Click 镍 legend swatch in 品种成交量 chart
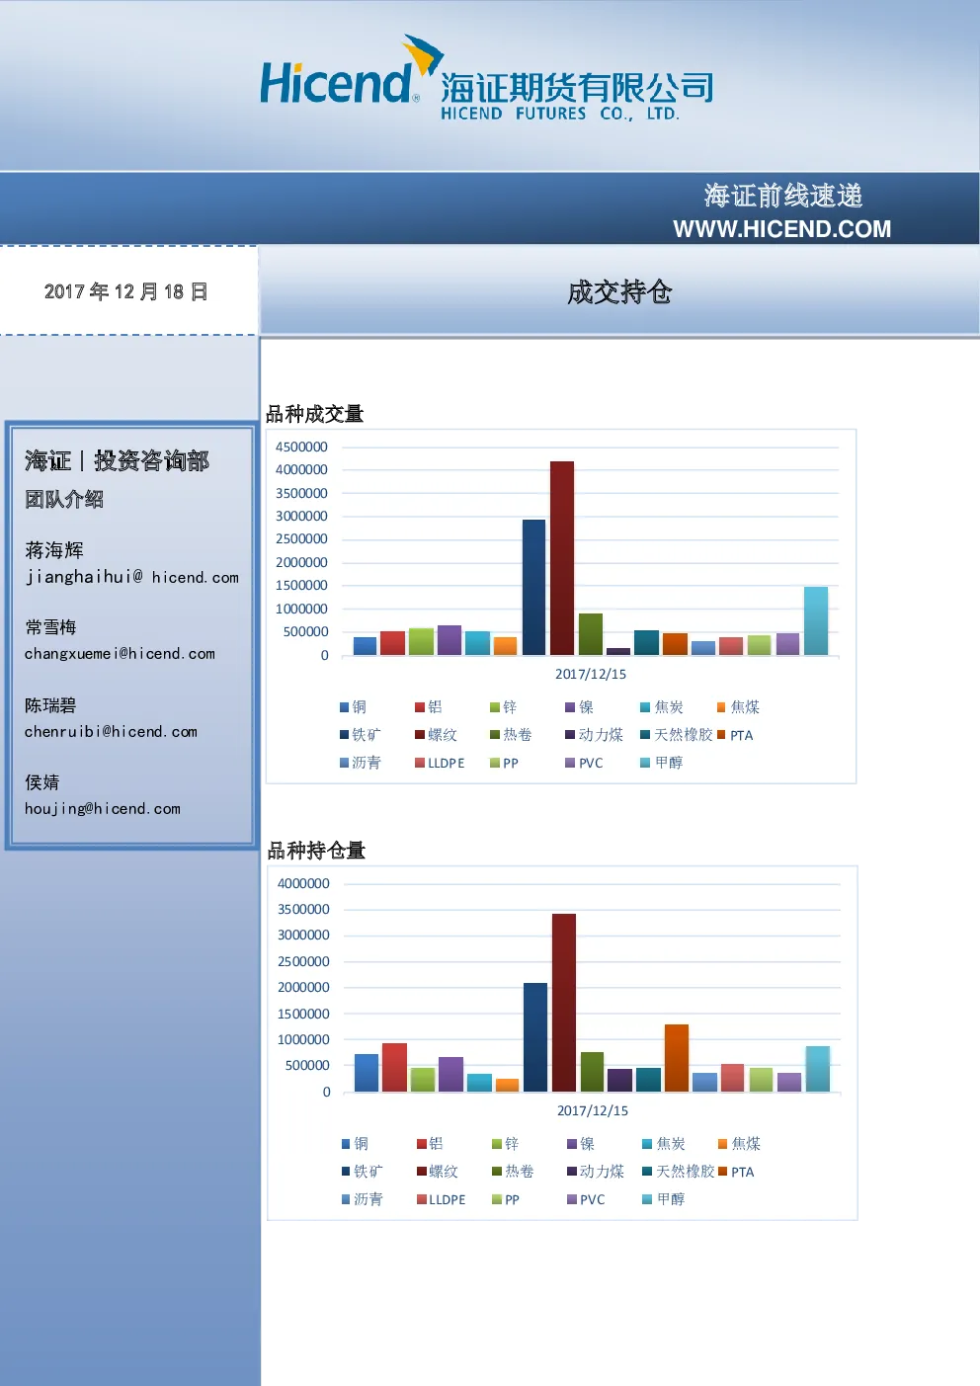Image resolution: width=980 pixels, height=1386 pixels. click(570, 707)
